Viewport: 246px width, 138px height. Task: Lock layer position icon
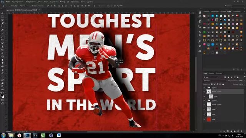(x=217, y=84)
